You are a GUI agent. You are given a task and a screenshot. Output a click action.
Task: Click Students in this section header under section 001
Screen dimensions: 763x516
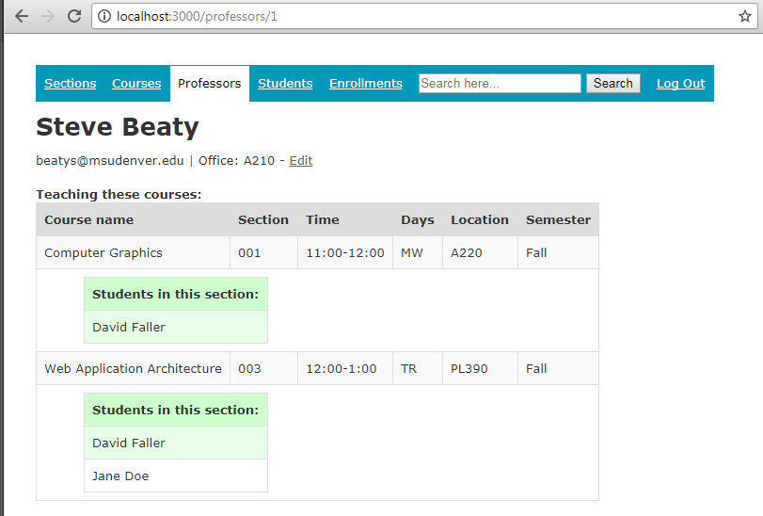coord(176,294)
